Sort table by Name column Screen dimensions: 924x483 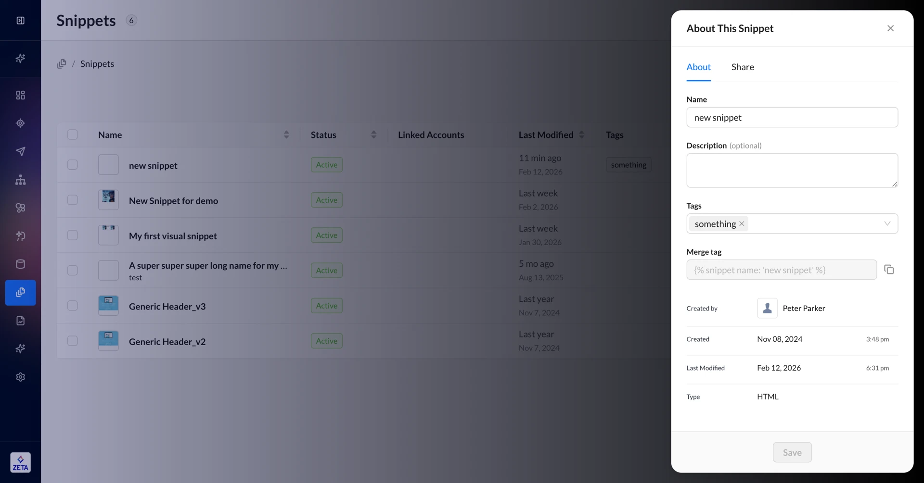[286, 135]
